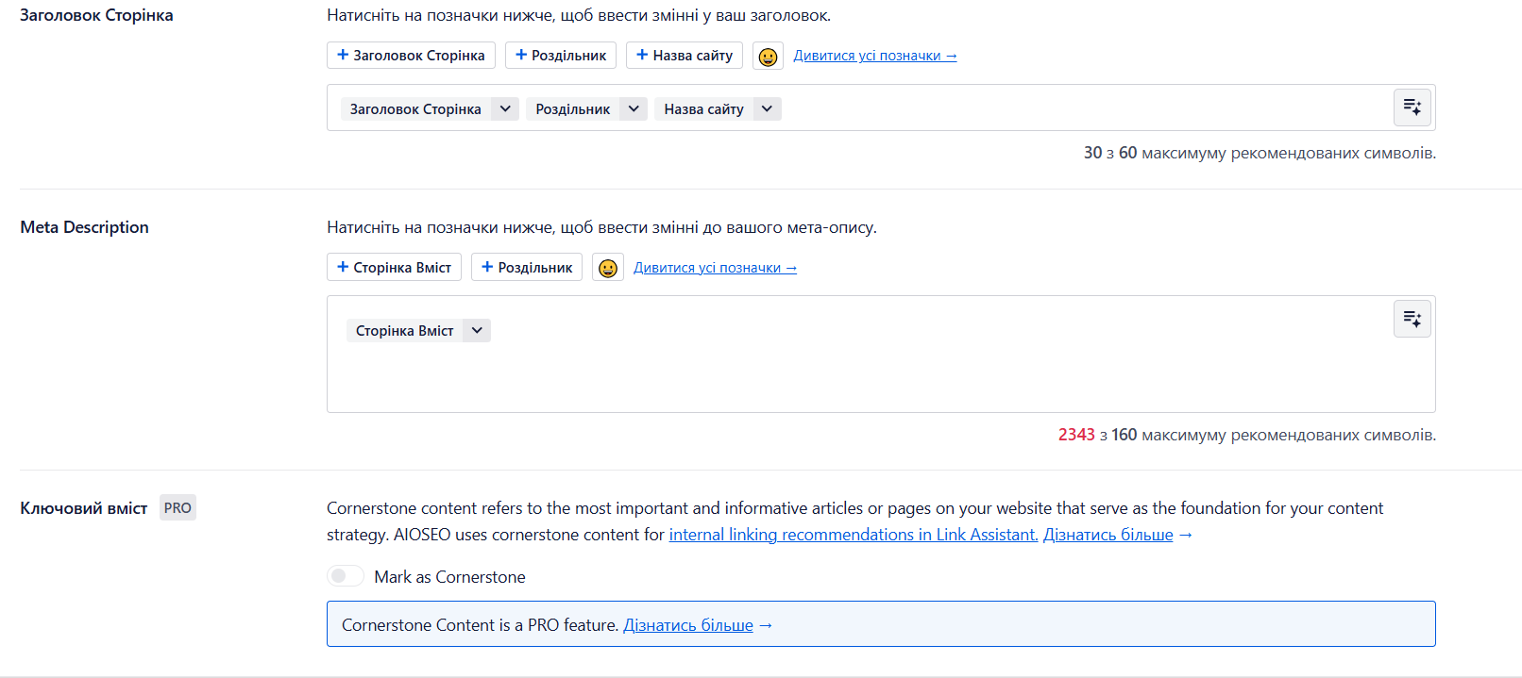Image resolution: width=1522 pixels, height=678 pixels.
Task: Add 'Роздільник' tag to meta description
Action: click(x=527, y=268)
